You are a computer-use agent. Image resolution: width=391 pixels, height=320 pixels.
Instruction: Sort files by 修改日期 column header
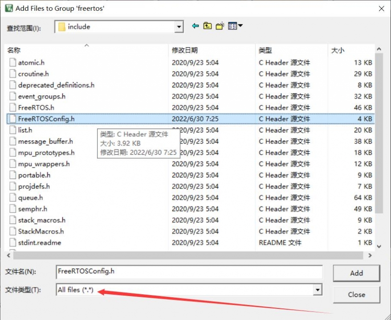point(212,50)
